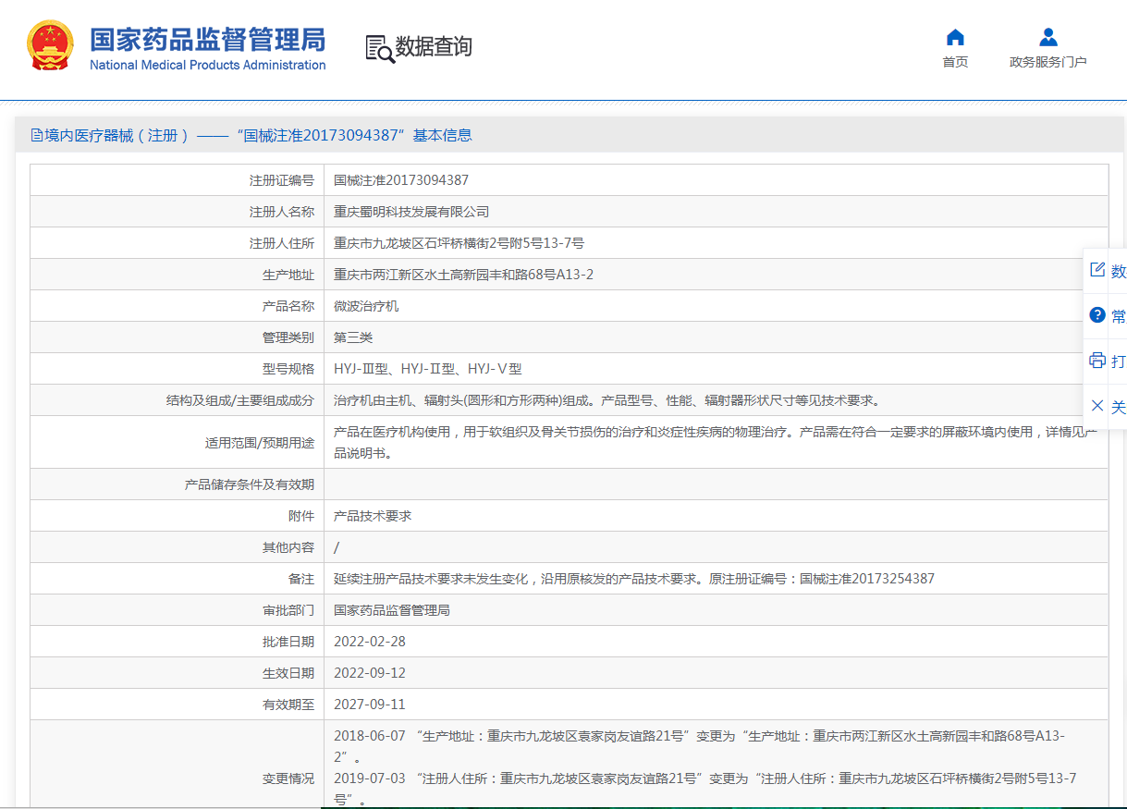Click the 审批部门 label
Viewport: 1127px width, 809px height.
[x=288, y=610]
